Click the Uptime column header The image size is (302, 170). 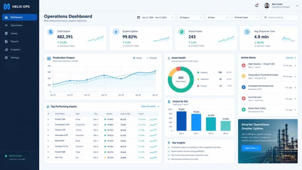click(x=109, y=114)
